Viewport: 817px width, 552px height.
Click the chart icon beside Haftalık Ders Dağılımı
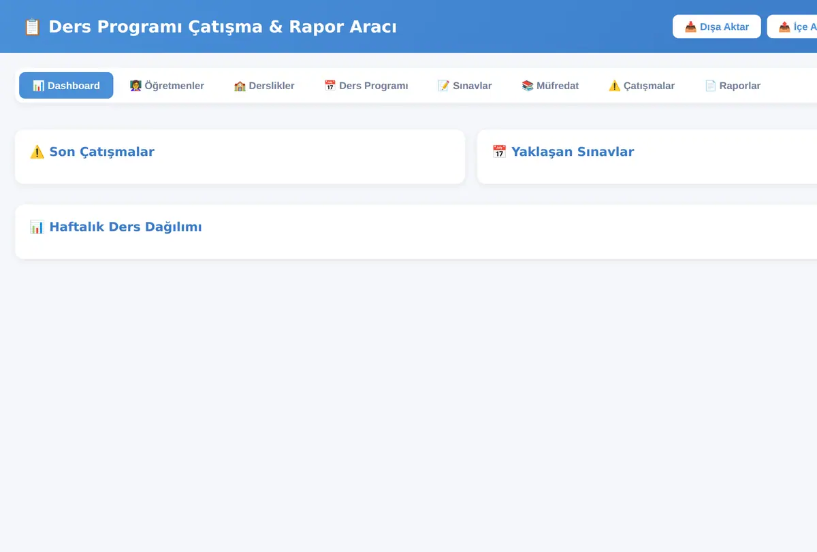click(x=37, y=227)
